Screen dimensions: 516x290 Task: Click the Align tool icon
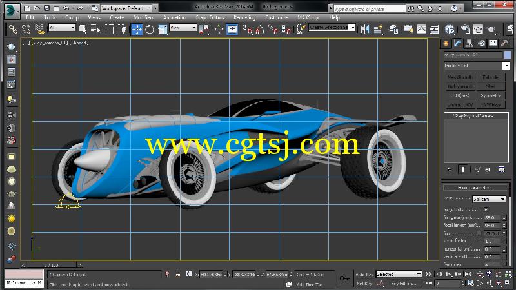[x=378, y=29]
